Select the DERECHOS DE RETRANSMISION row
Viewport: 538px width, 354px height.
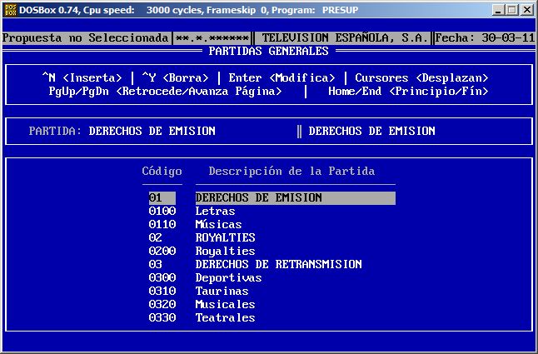[x=278, y=265]
